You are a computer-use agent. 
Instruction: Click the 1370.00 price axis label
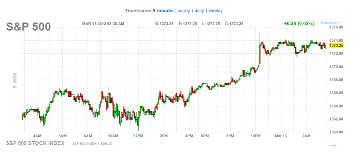tap(336, 67)
